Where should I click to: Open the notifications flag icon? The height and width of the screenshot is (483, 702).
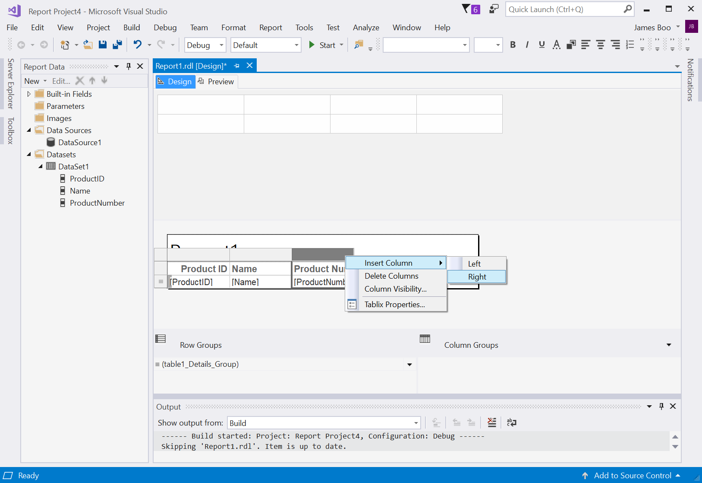[471, 9]
